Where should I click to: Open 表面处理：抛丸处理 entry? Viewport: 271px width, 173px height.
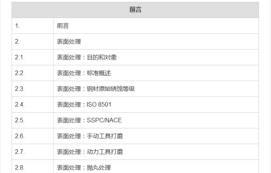click(84, 167)
